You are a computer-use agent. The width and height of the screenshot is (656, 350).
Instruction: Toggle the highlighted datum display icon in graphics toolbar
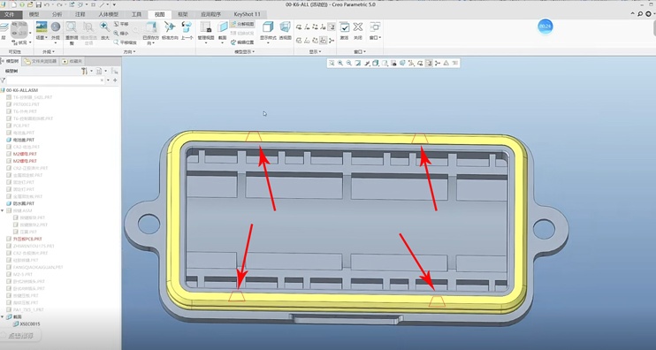tap(429, 63)
